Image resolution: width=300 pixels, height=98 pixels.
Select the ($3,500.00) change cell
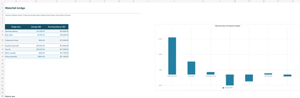36,46
